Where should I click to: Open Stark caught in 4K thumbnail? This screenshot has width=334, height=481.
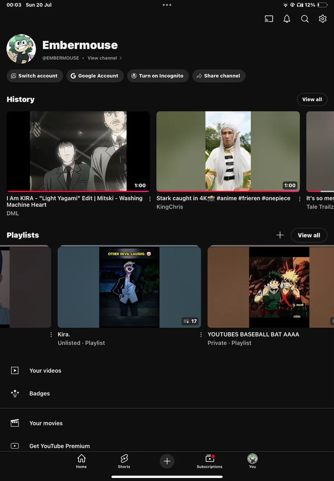pos(228,152)
